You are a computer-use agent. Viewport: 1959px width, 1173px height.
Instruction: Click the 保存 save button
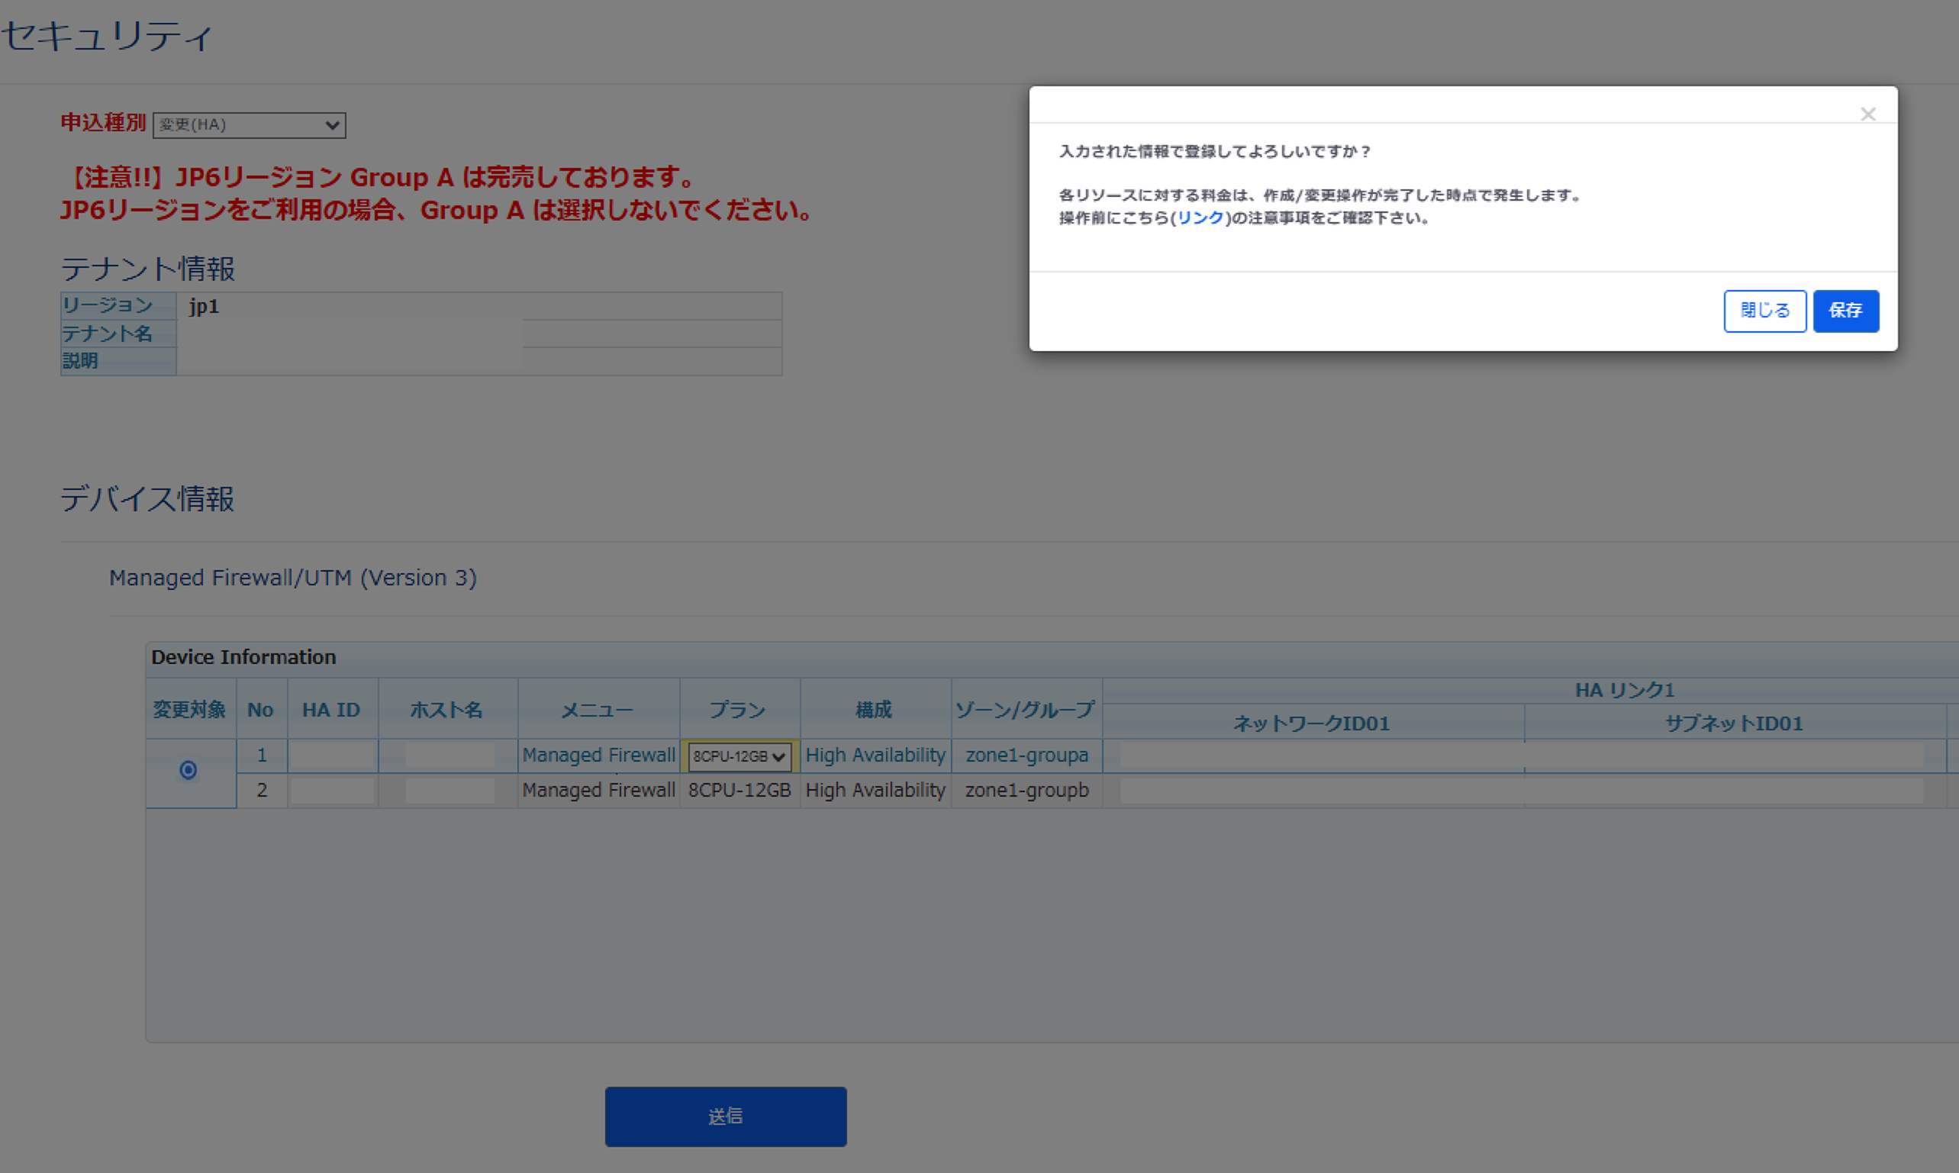coord(1845,311)
